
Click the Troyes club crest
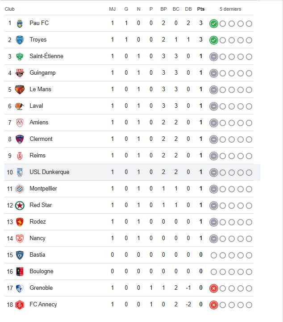(20, 40)
